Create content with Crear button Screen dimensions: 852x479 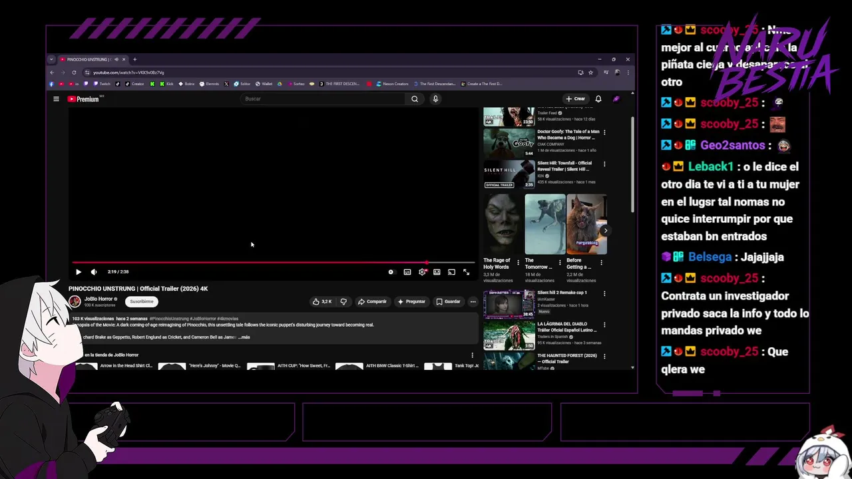575,99
